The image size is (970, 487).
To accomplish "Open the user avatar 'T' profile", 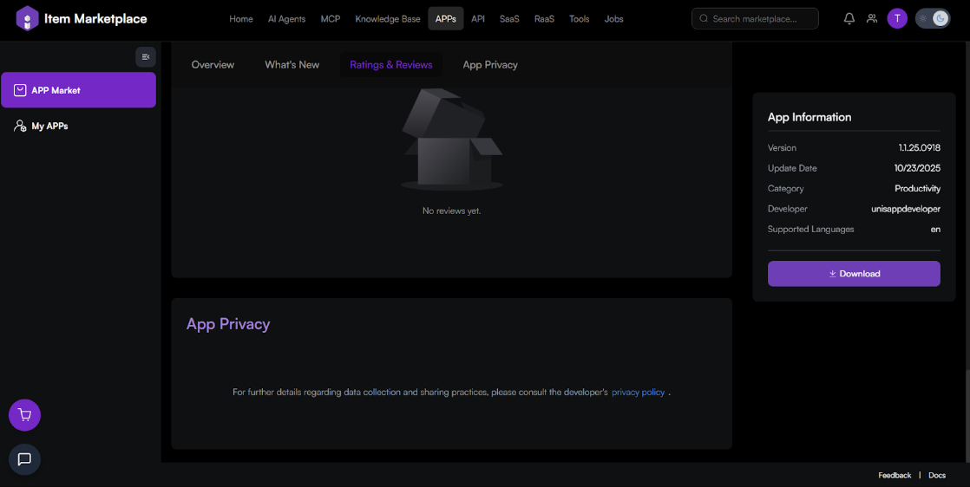I will [897, 18].
